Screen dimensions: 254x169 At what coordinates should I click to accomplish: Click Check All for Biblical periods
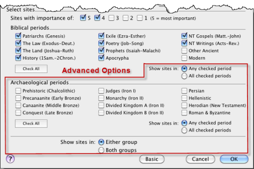(x=31, y=69)
